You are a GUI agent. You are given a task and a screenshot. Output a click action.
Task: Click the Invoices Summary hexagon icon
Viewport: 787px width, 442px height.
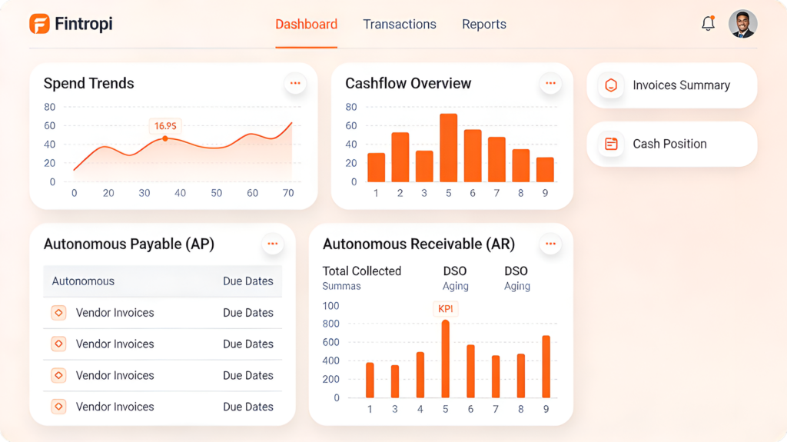click(x=611, y=85)
